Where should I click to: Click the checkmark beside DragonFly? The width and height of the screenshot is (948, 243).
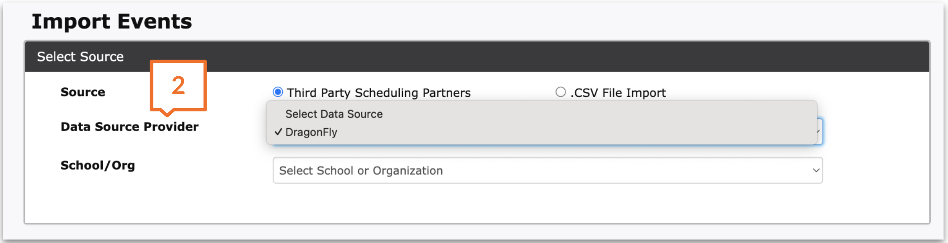click(x=278, y=132)
